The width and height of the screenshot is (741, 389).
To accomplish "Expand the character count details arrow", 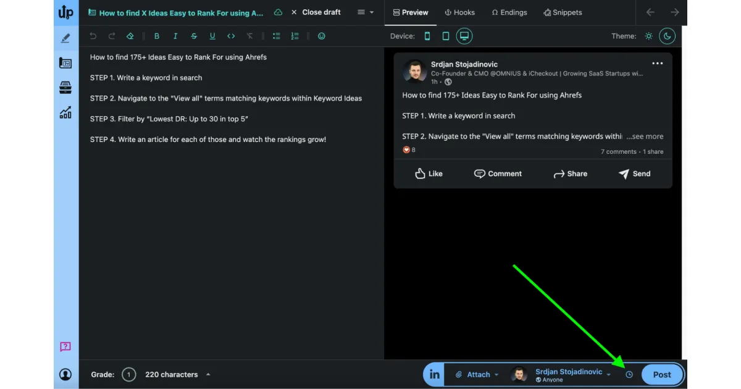I will click(208, 375).
